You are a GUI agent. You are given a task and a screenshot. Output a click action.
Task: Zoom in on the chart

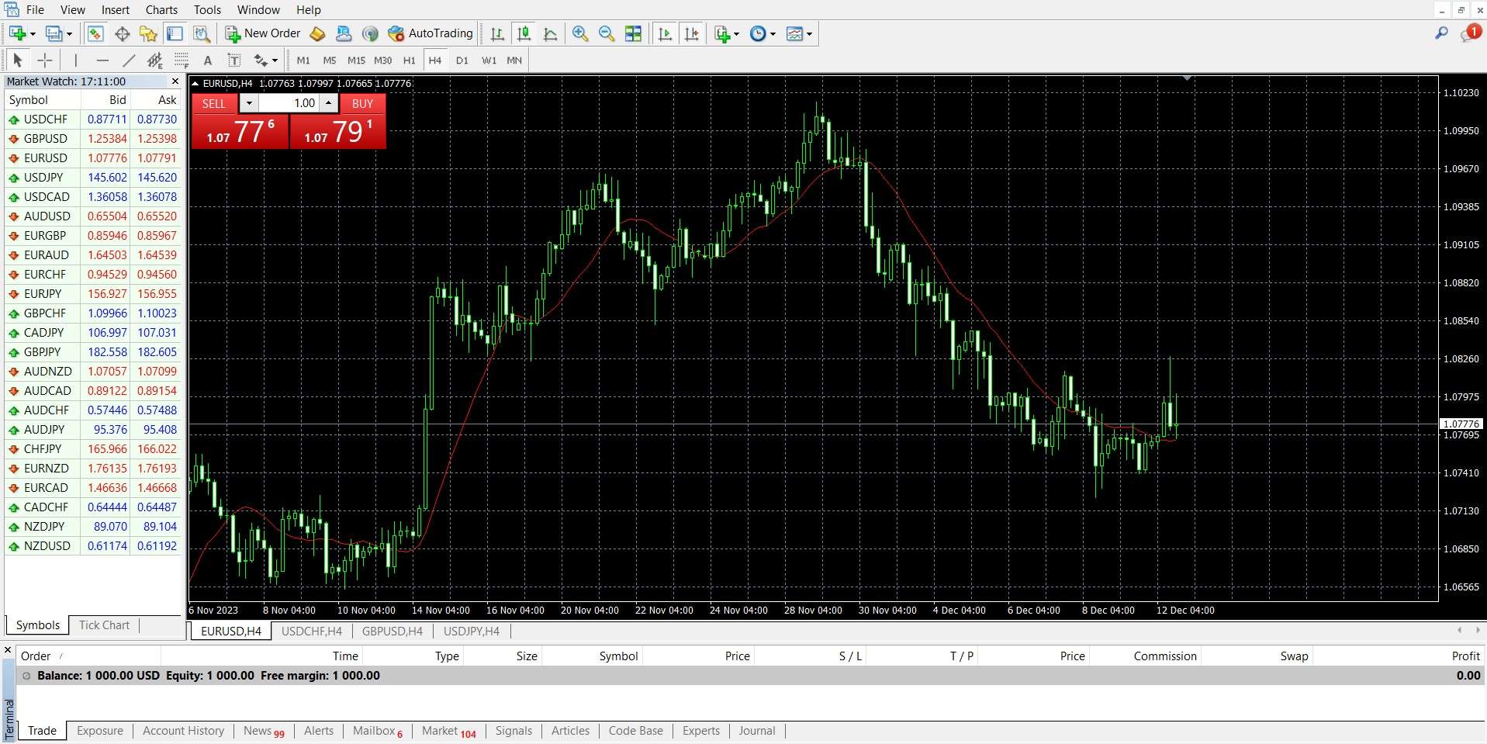tap(580, 33)
